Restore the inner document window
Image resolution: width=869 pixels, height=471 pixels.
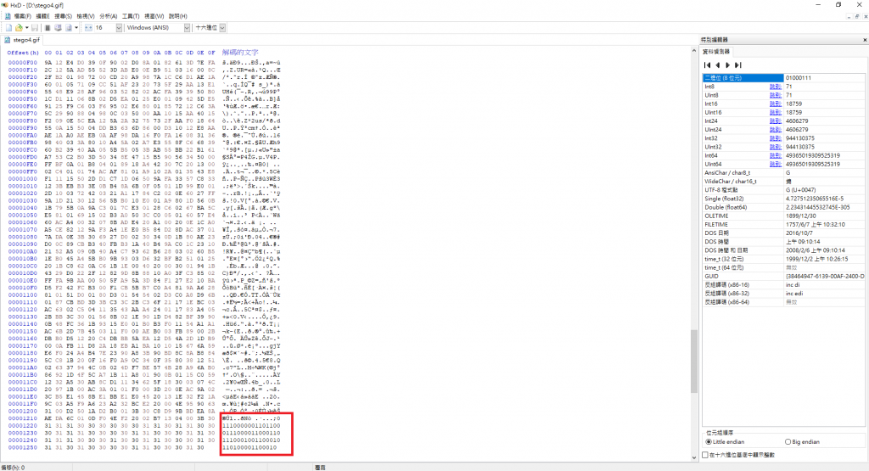(857, 17)
